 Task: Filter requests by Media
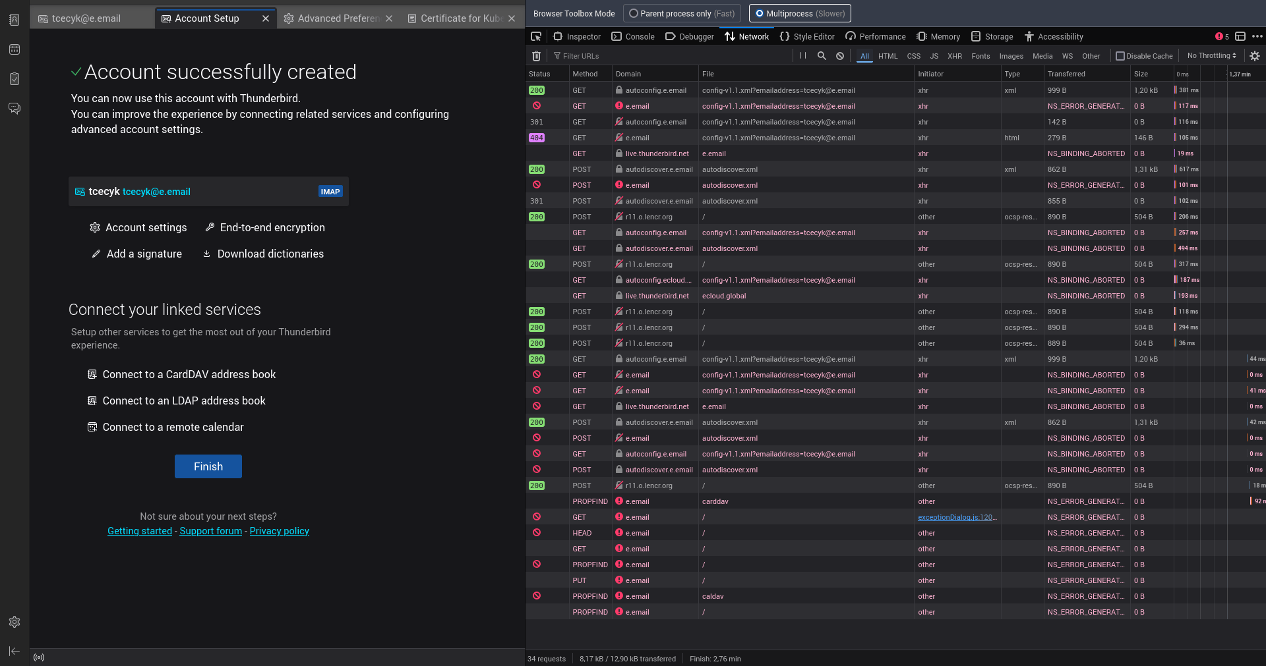[1042, 56]
